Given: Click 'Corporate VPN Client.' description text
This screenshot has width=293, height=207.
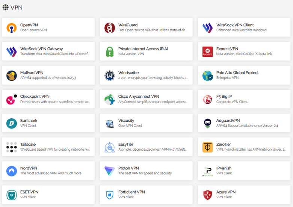Looking at the screenshot, I should click(232, 102).
